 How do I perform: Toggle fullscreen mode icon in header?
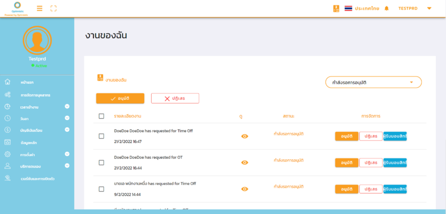(54, 8)
